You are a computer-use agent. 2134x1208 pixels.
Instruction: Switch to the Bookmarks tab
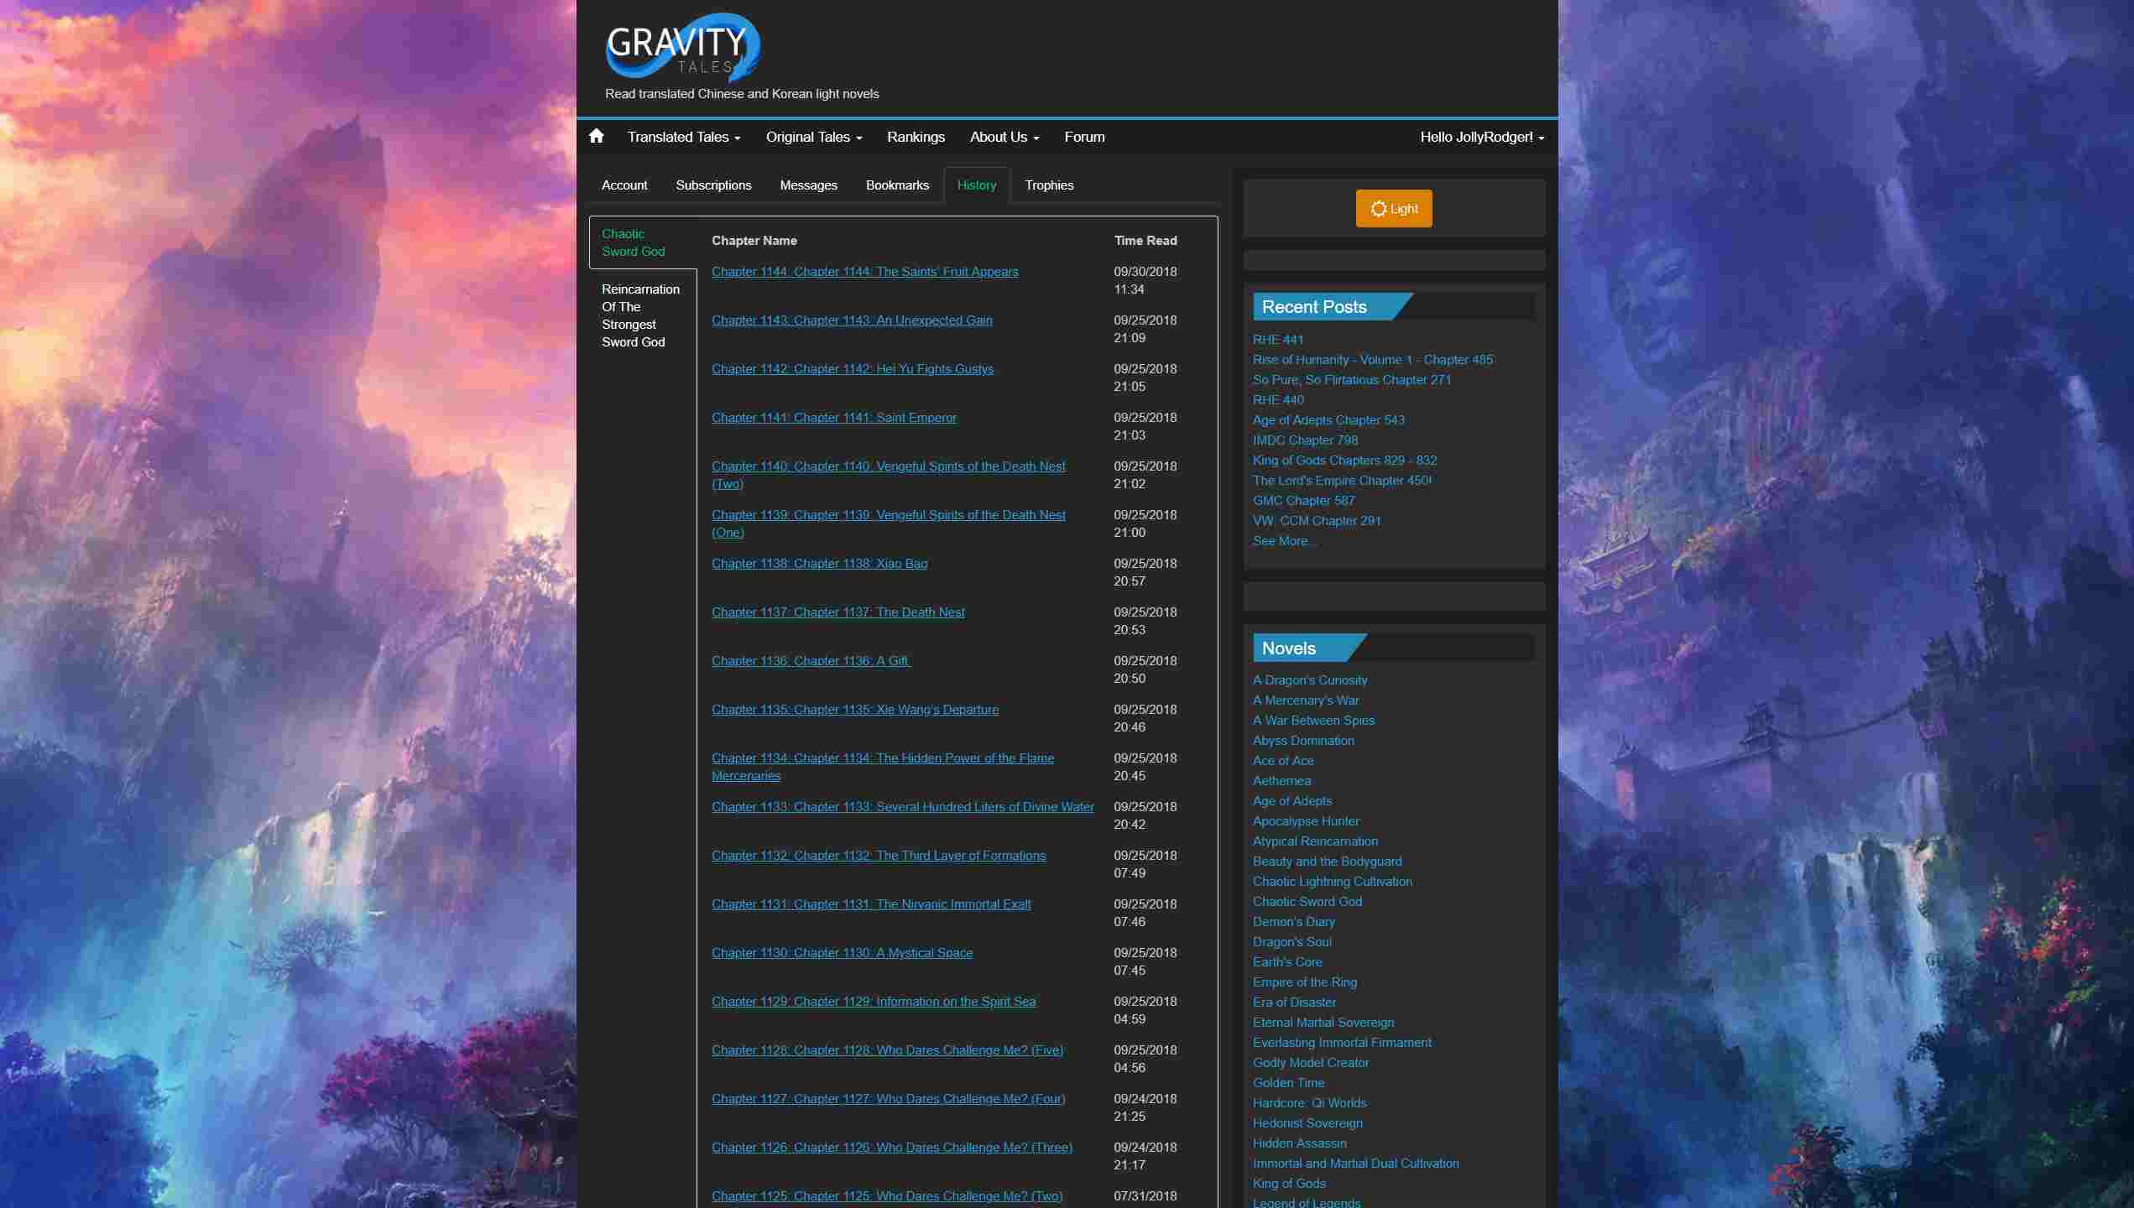coord(897,185)
